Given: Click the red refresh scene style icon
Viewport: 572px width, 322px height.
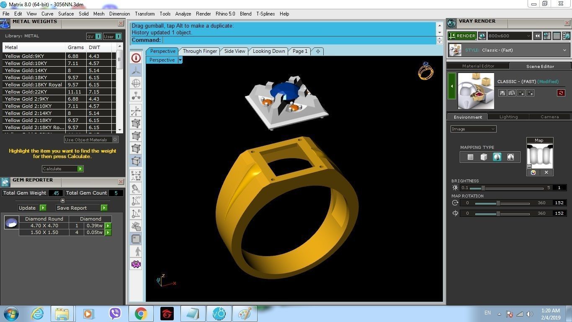Looking at the screenshot, I should (x=561, y=93).
